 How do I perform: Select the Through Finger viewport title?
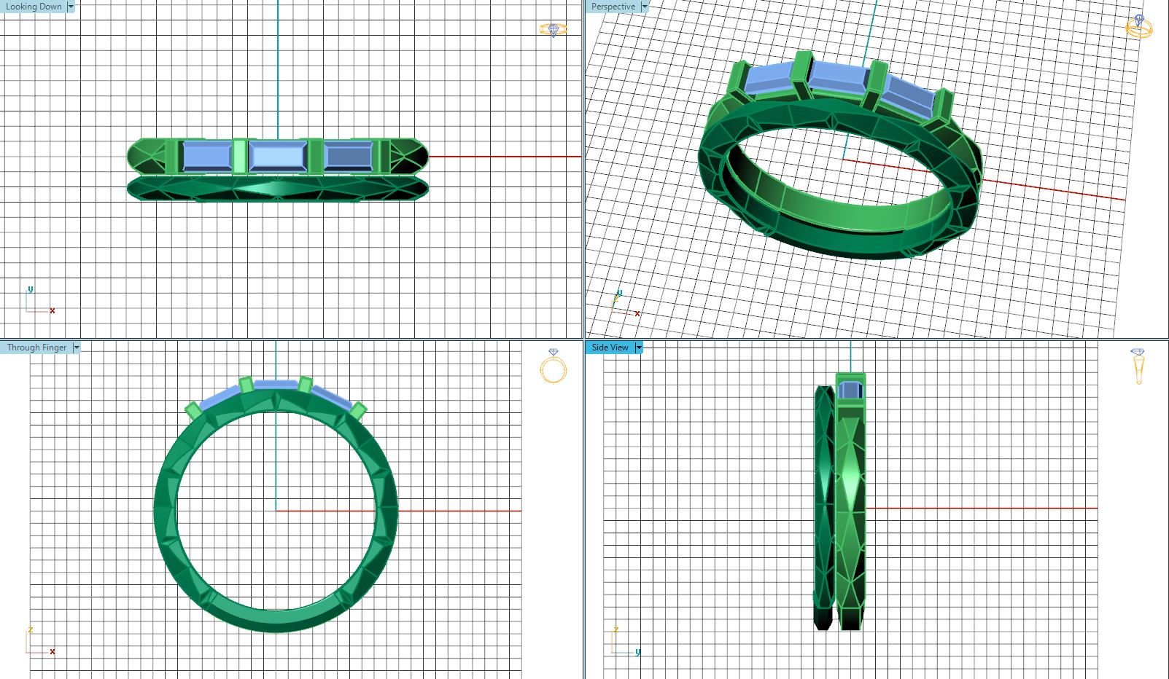click(x=36, y=348)
